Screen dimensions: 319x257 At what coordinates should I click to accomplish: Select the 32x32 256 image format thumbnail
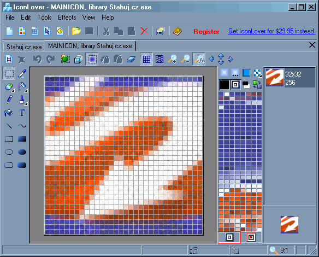[290, 78]
